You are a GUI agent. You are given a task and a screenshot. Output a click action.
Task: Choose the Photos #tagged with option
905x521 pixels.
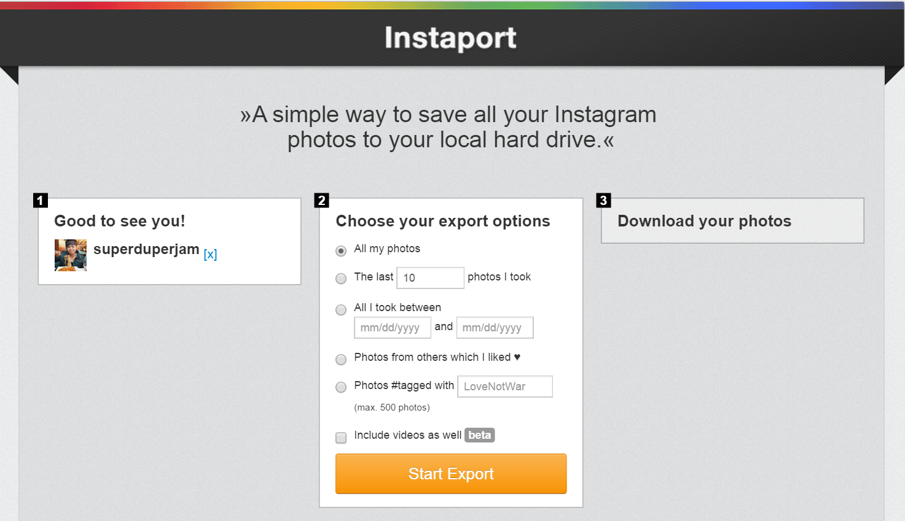pos(341,387)
